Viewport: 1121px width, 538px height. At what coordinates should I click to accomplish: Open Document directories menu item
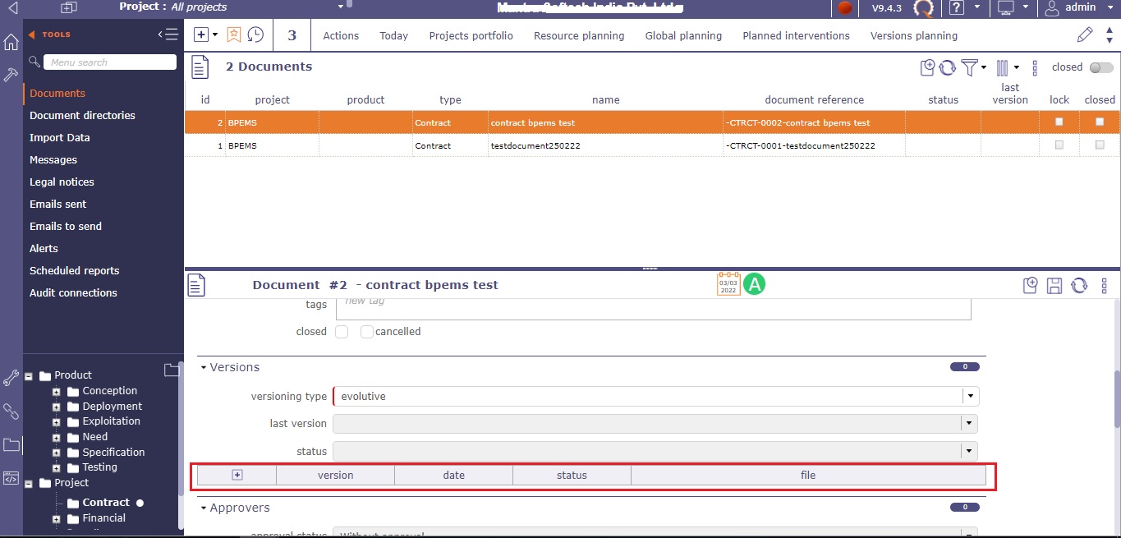click(82, 115)
